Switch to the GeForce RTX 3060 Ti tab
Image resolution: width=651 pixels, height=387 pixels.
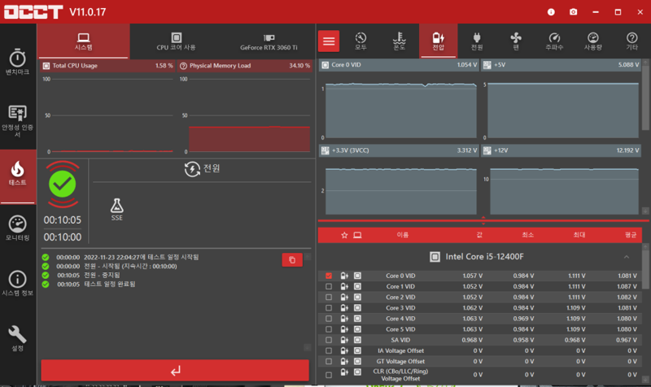[x=269, y=41]
